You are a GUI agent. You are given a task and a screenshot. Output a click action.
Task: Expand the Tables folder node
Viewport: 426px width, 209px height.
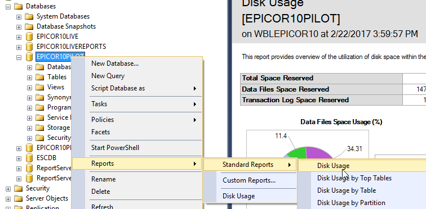click(29, 78)
